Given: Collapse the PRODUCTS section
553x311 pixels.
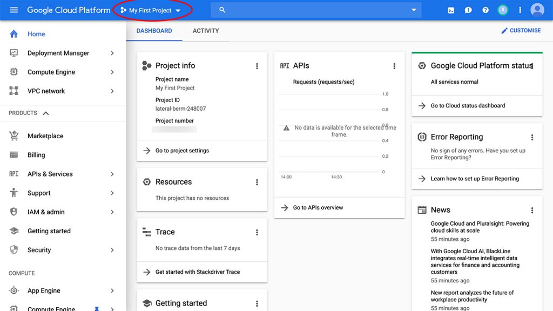Looking at the screenshot, I should tap(46, 113).
